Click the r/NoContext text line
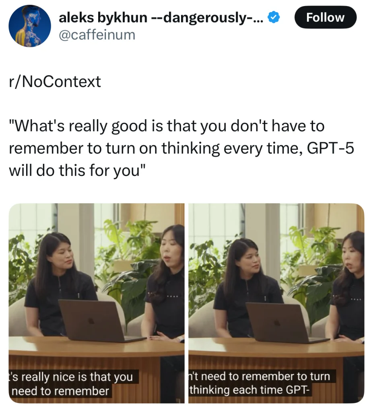Screen dimensions: 373x412 55,81
